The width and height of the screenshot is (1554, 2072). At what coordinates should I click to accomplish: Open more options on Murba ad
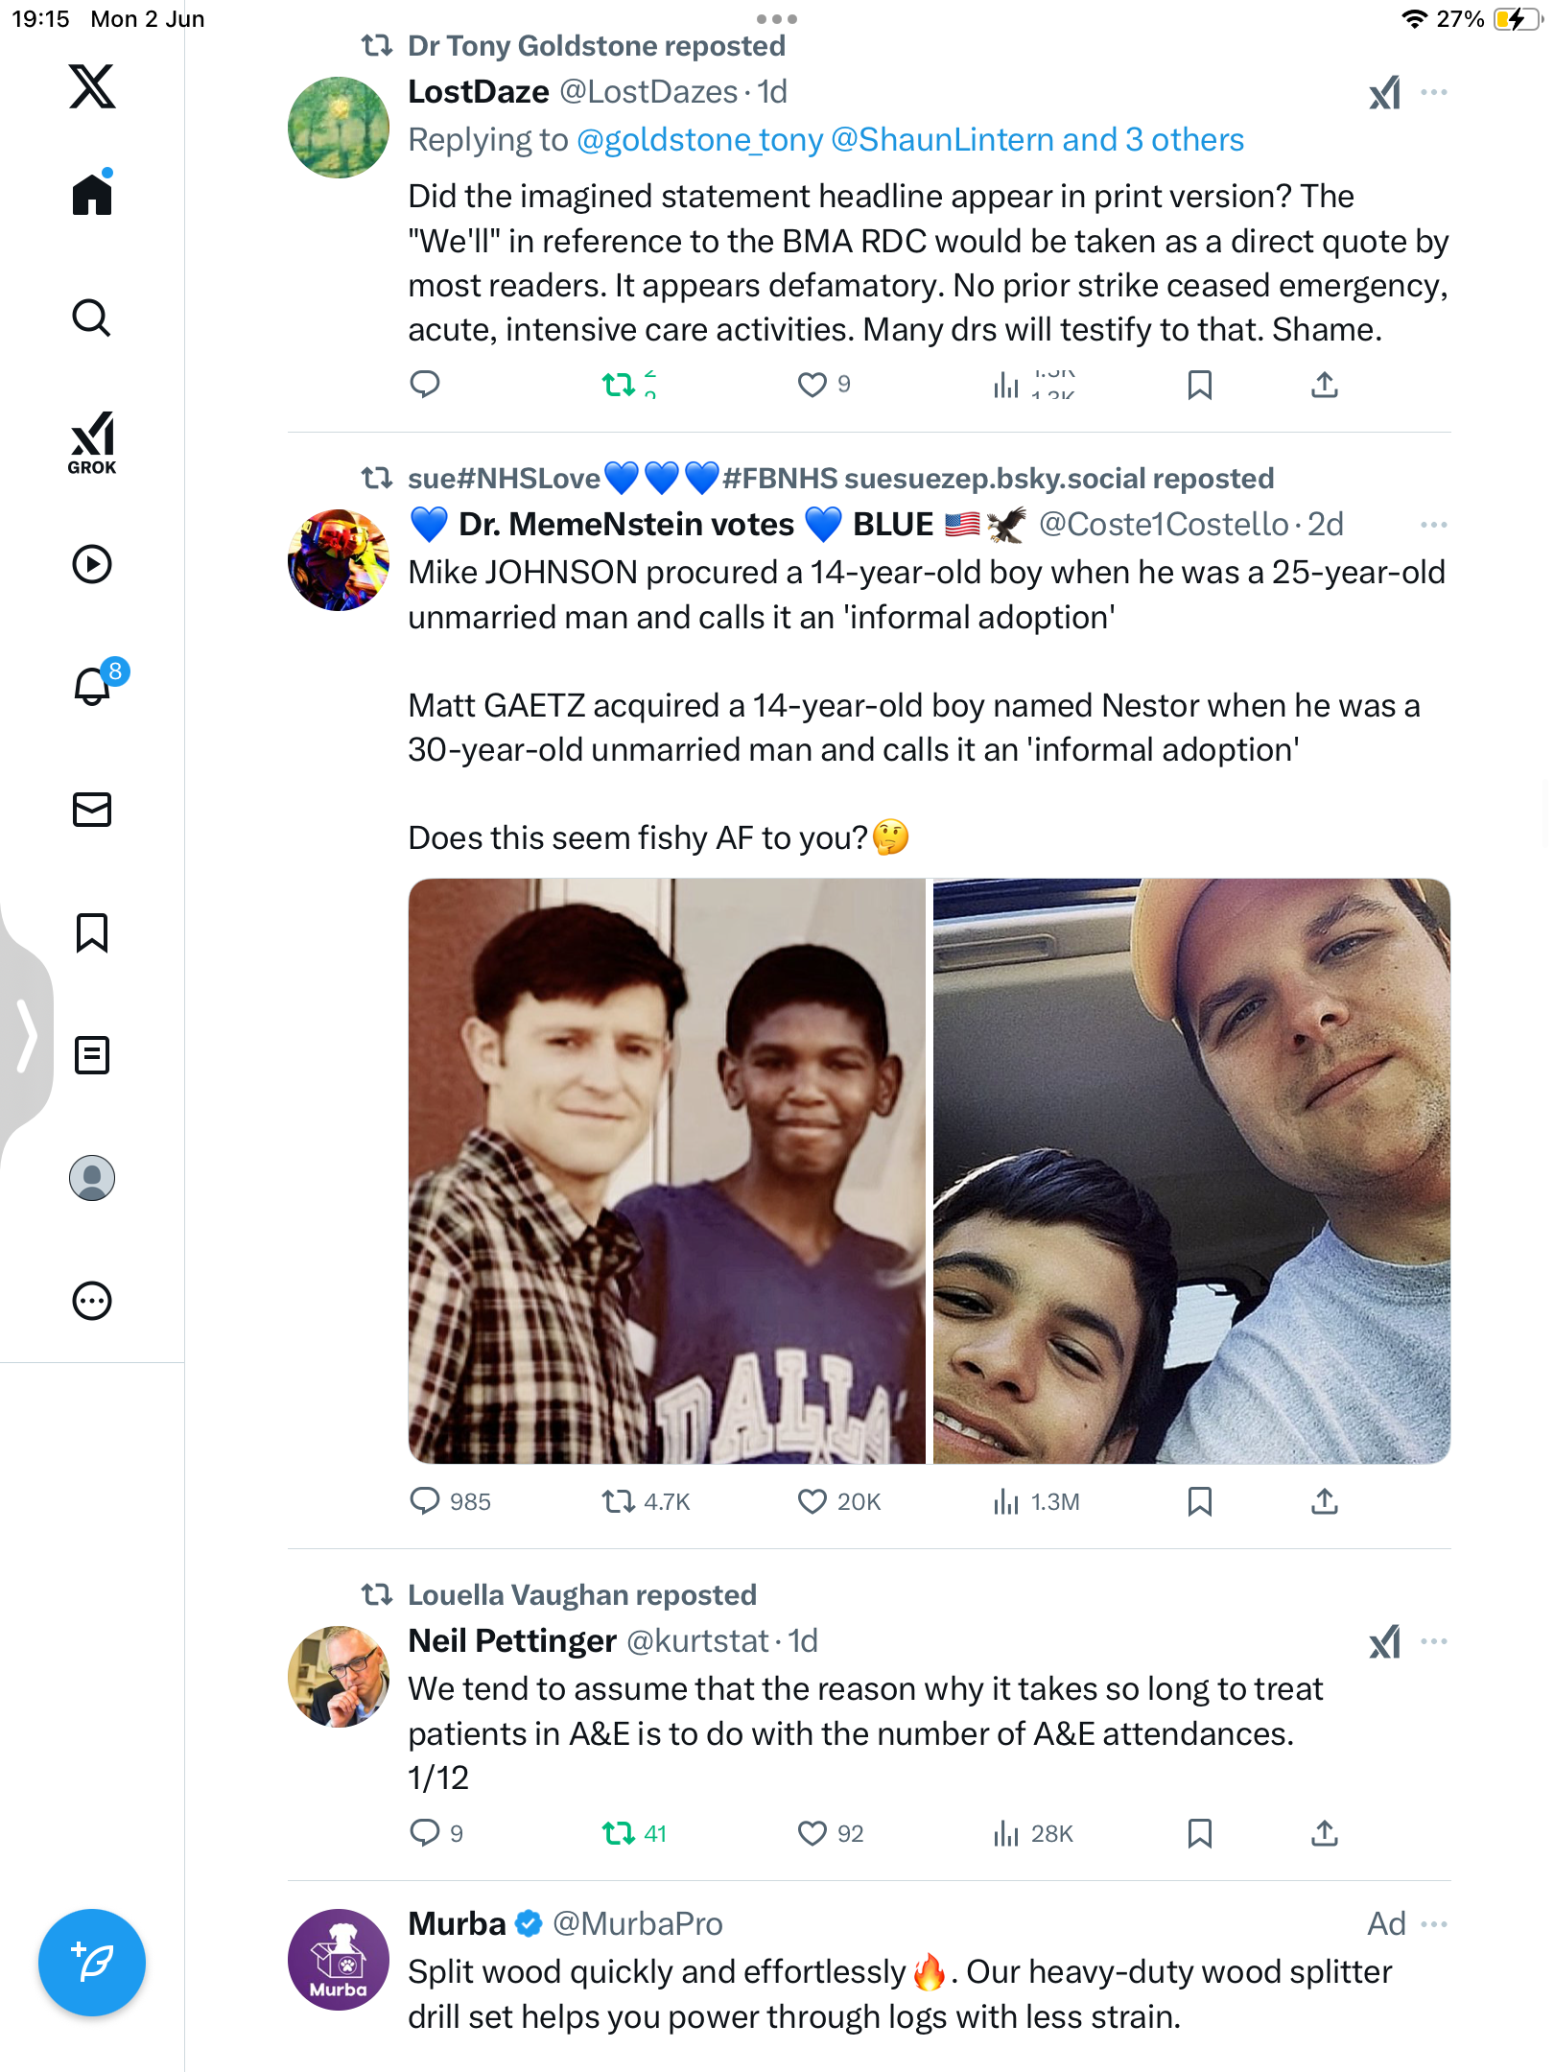coord(1434,1924)
